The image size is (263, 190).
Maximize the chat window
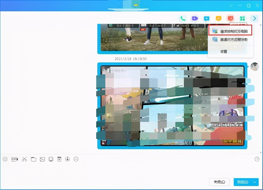[249, 6]
